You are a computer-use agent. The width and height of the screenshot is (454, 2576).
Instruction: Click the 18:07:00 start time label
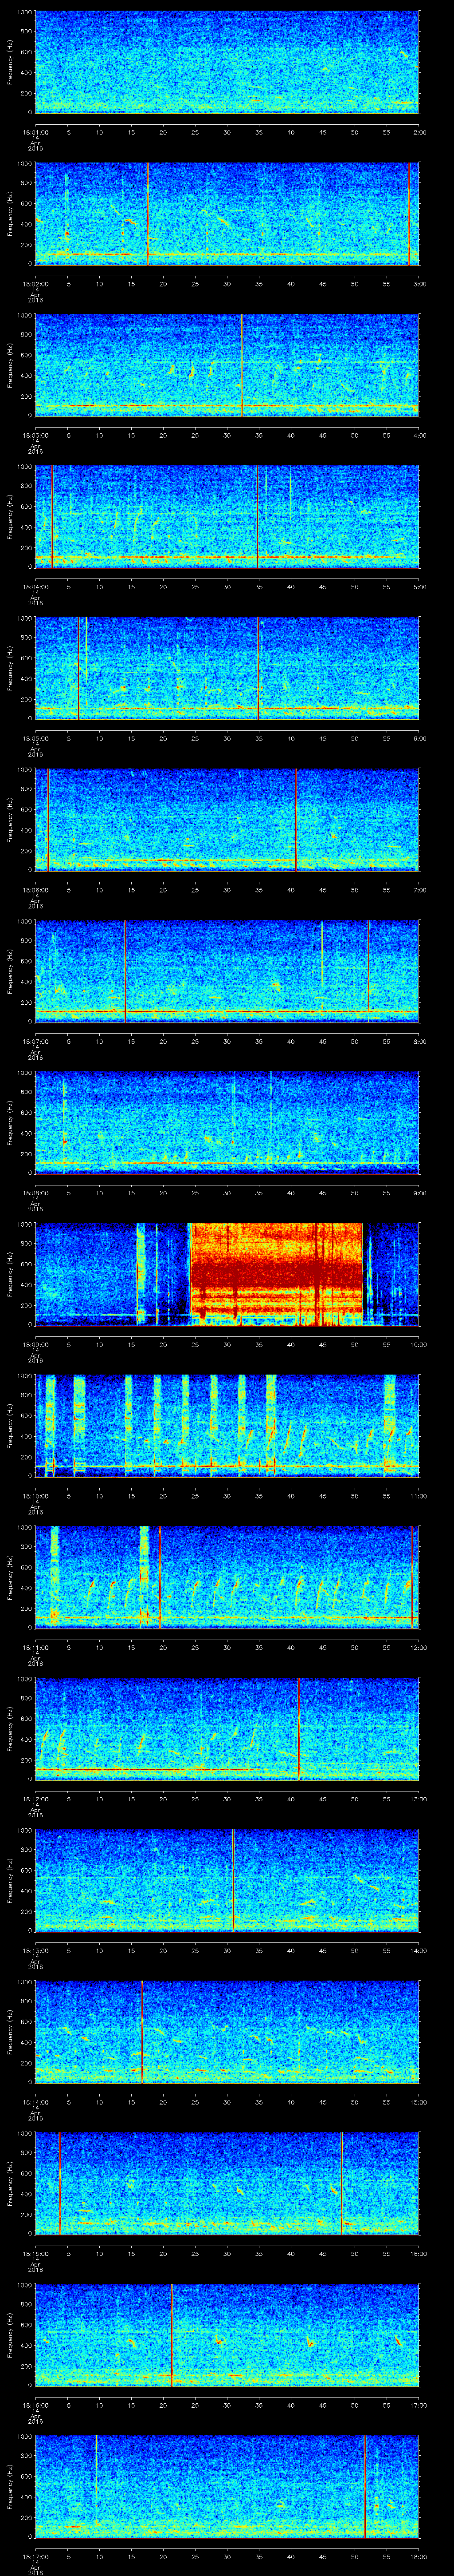(35, 1041)
